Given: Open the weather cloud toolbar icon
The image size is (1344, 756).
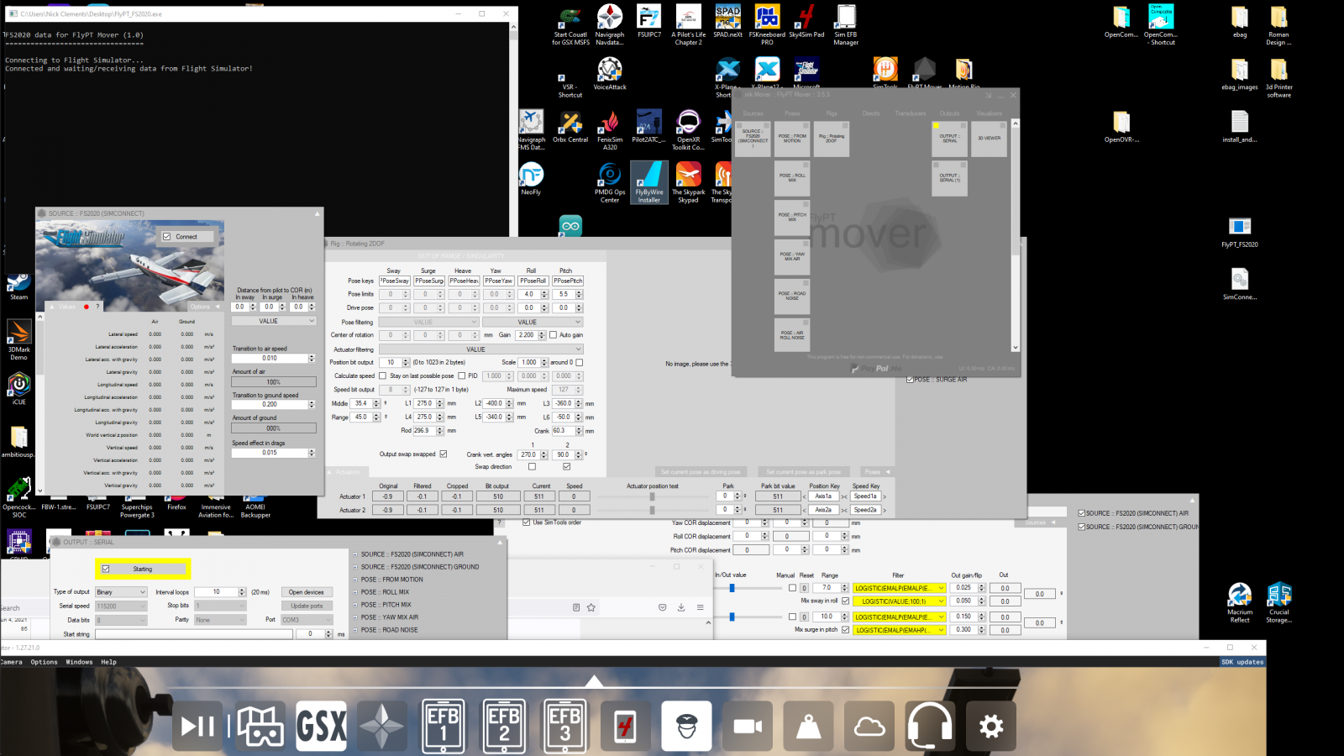Looking at the screenshot, I should point(869,726).
